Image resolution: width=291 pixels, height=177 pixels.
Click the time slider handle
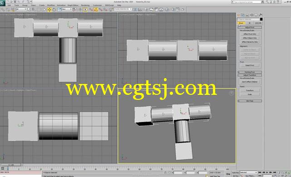point(11,165)
